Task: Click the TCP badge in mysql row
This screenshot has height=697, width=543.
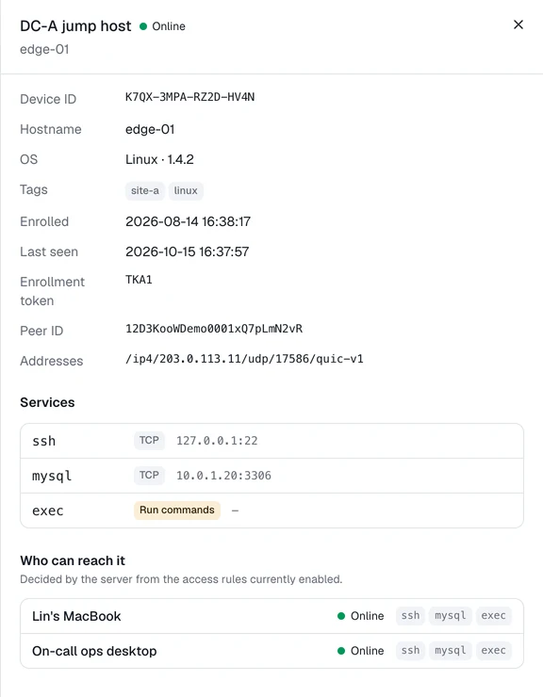Action: point(149,476)
